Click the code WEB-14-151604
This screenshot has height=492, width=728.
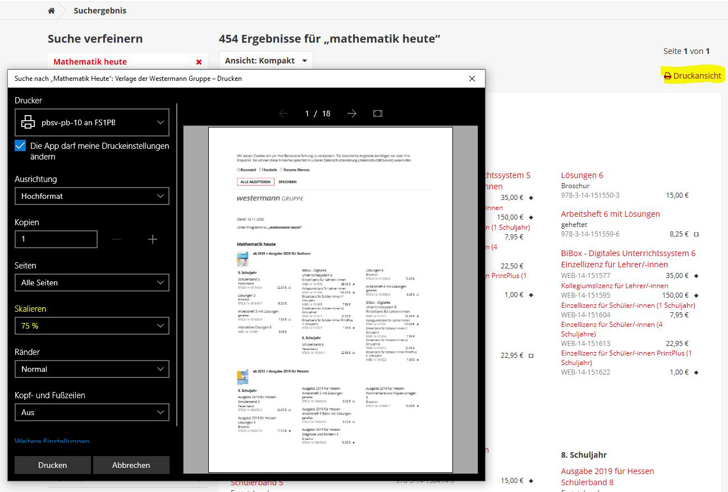(585, 315)
